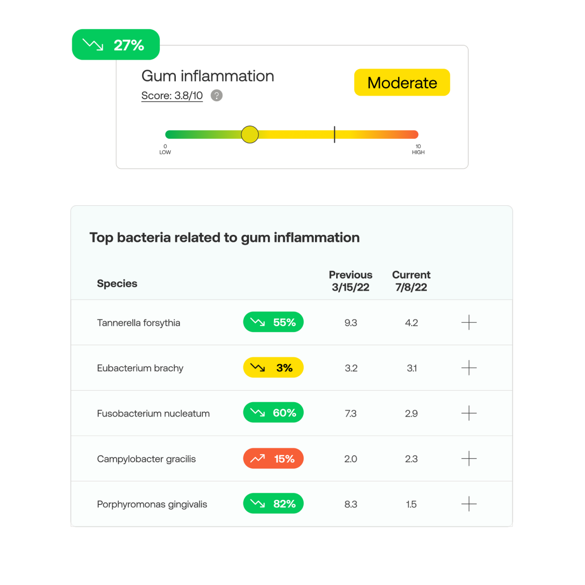Select the Current 7/8/22 column header

point(411,281)
